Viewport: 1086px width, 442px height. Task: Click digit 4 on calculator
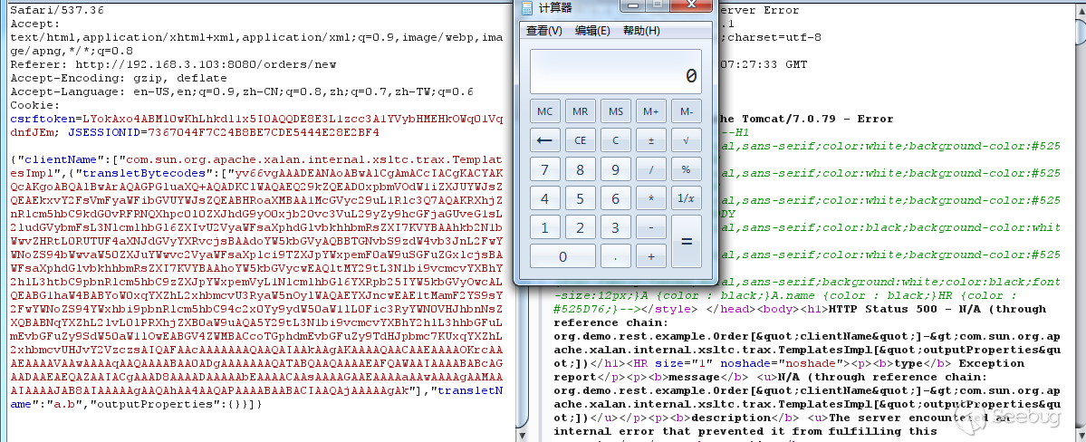pyautogui.click(x=545, y=199)
